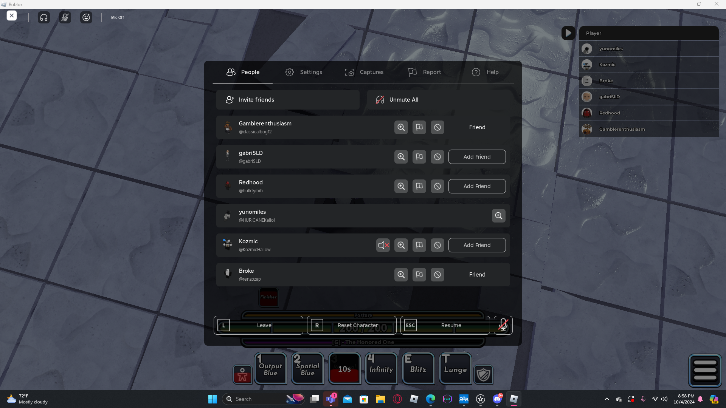The width and height of the screenshot is (726, 408).
Task: Collapse the Player list with arrow button
Action: pos(568,33)
